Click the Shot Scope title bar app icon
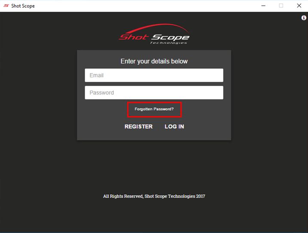308x233 pixels. (6, 6)
